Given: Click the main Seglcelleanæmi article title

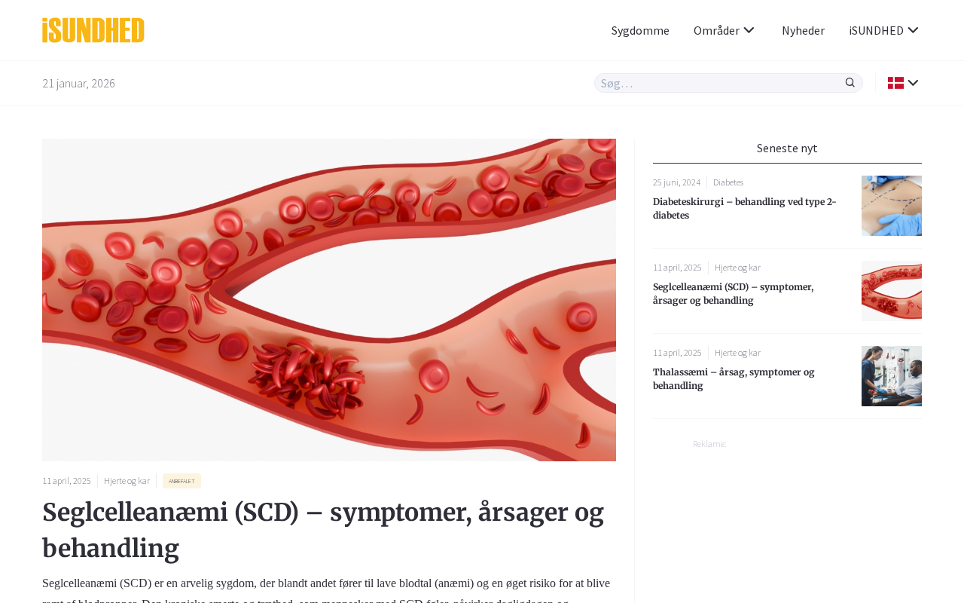Looking at the screenshot, I should 323,530.
